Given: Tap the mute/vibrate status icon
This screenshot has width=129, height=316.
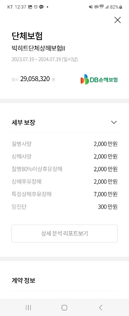Looking at the screenshot, I should point(91,7).
